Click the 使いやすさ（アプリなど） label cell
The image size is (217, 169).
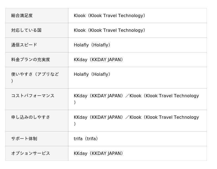coord(35,74)
